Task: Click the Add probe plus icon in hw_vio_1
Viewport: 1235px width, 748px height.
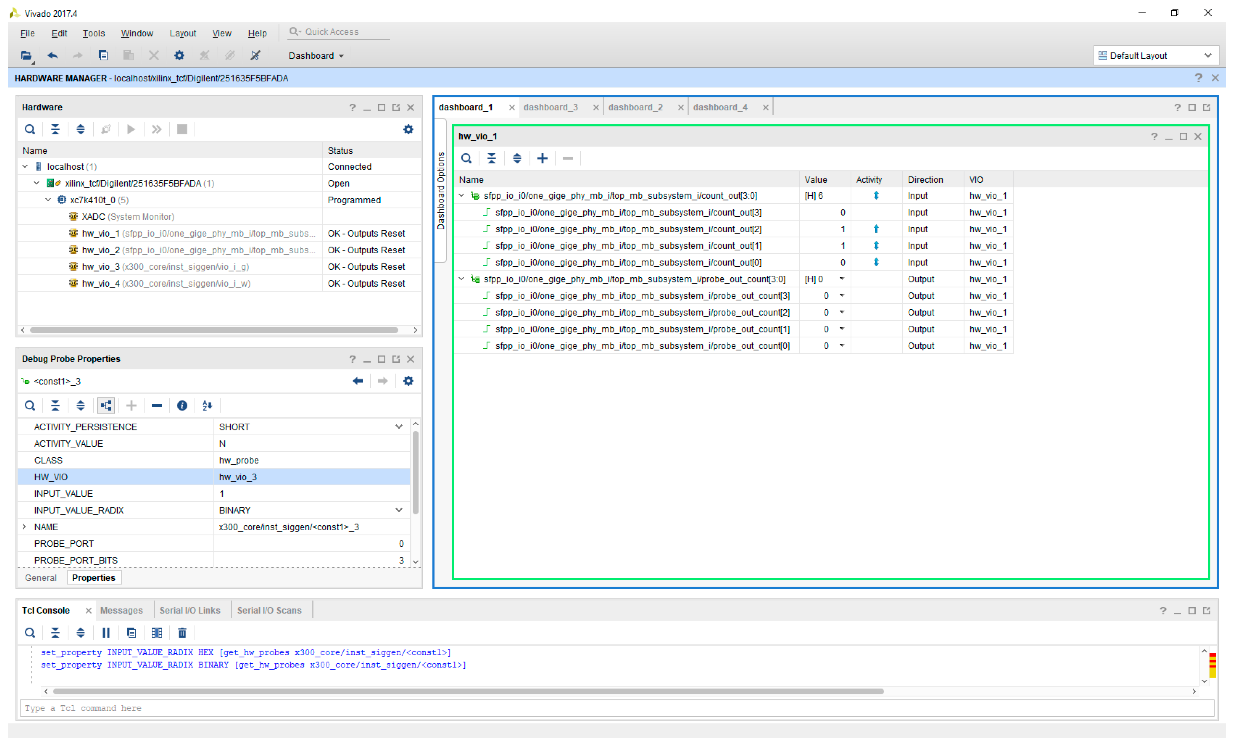Action: 542,158
